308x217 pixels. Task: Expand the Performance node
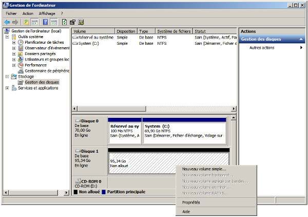[14, 65]
